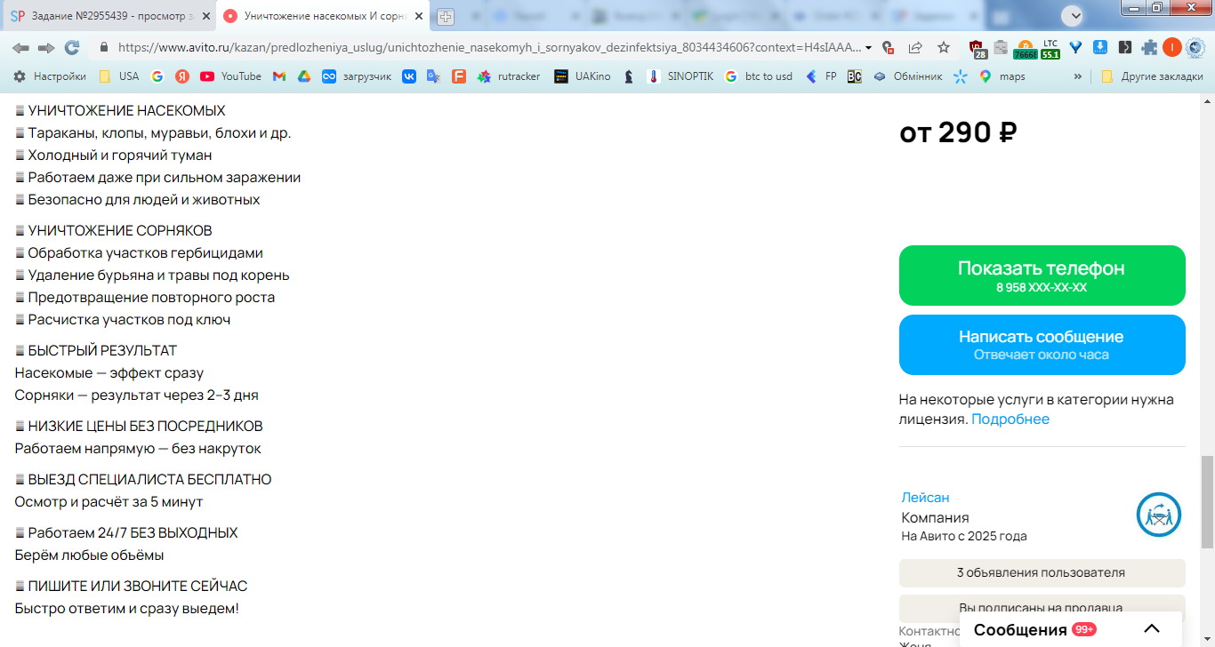Click the от 290 ₽ price text
The image size is (1215, 647).
[959, 132]
